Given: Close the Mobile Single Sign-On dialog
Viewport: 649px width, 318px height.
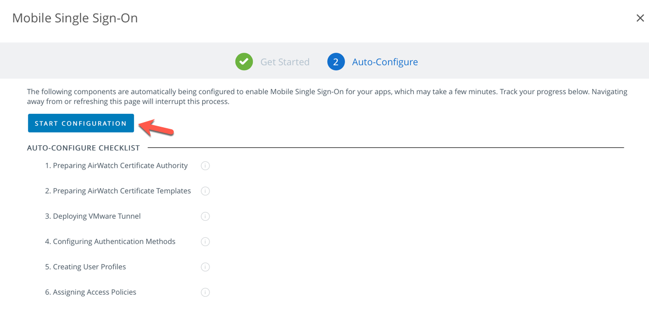Looking at the screenshot, I should coord(640,18).
